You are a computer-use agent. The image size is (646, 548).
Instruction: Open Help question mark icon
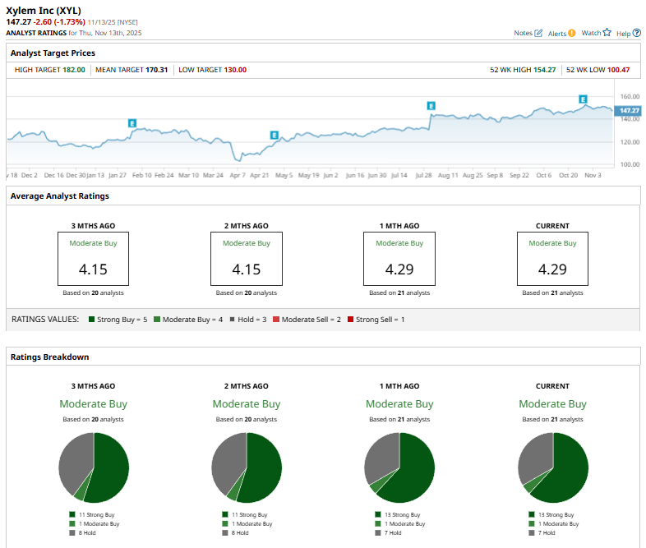click(635, 33)
